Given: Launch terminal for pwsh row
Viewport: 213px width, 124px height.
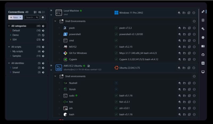Looking at the screenshot, I should click(179, 28).
